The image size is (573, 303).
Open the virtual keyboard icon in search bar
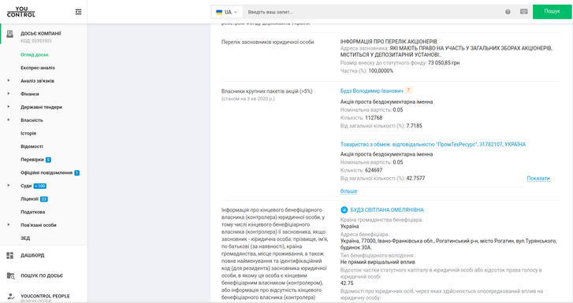coord(523,12)
